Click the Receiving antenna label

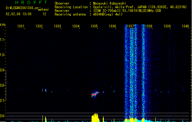[70, 14]
